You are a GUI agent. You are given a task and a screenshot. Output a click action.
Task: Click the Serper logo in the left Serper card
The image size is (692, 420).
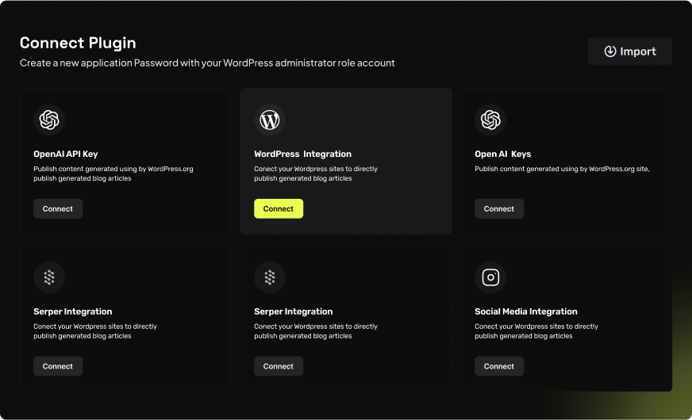49,277
